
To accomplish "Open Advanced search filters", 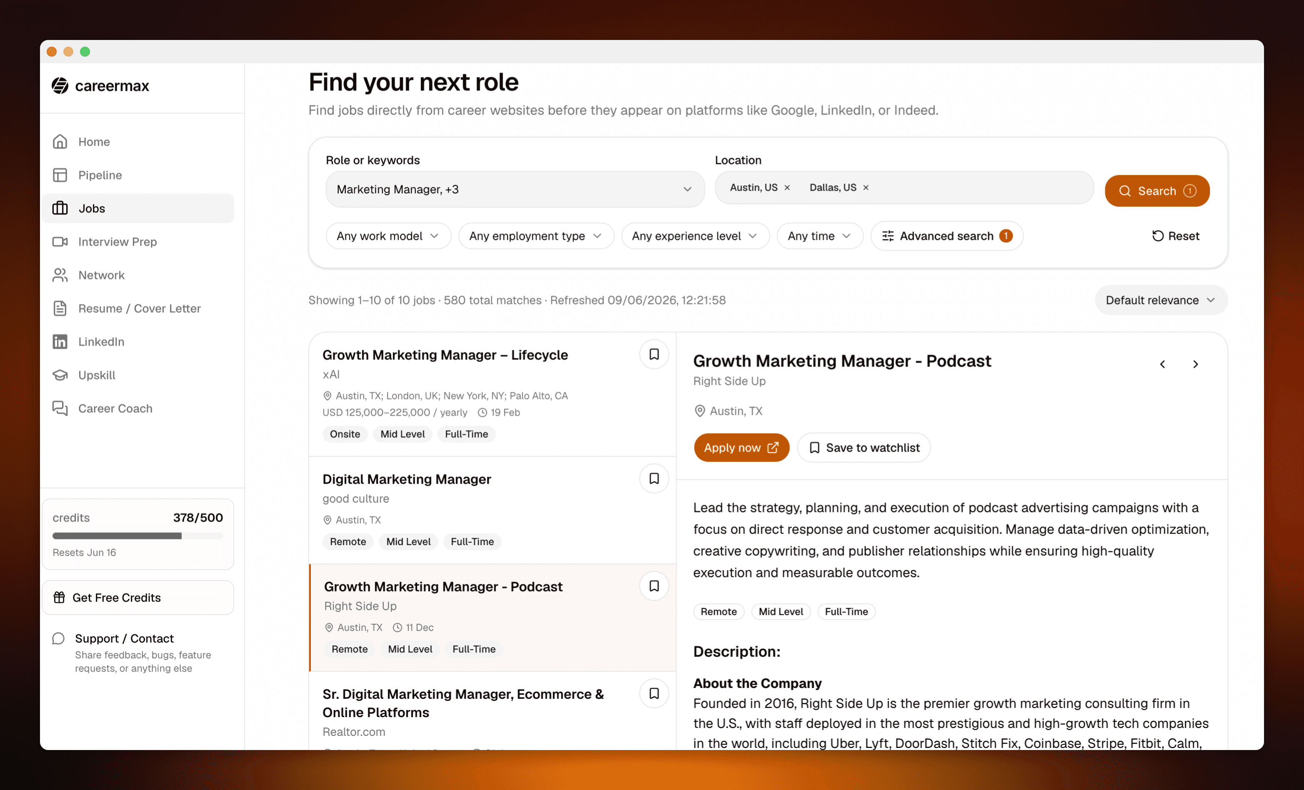I will (x=947, y=236).
